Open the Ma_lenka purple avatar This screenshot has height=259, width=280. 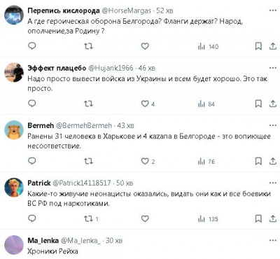coord(14,245)
